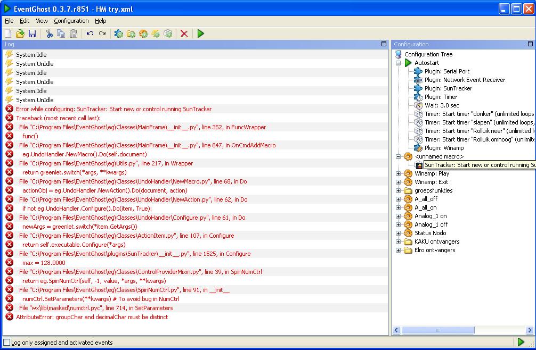Screen dimensions: 536x350
Task: Click the configuration tree horizontal scrollbar thumb
Action: (437, 330)
